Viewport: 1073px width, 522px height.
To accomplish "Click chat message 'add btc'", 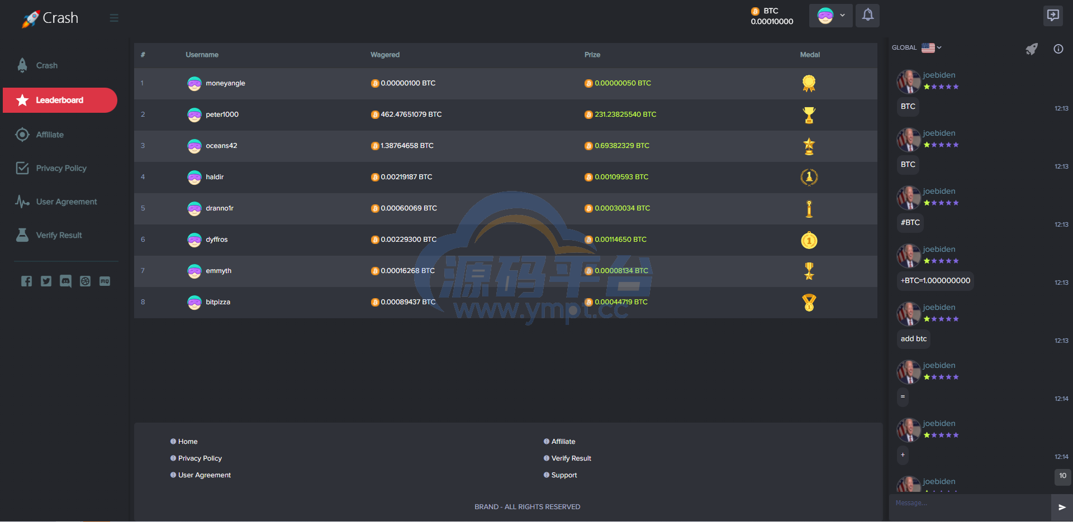I will pos(914,339).
